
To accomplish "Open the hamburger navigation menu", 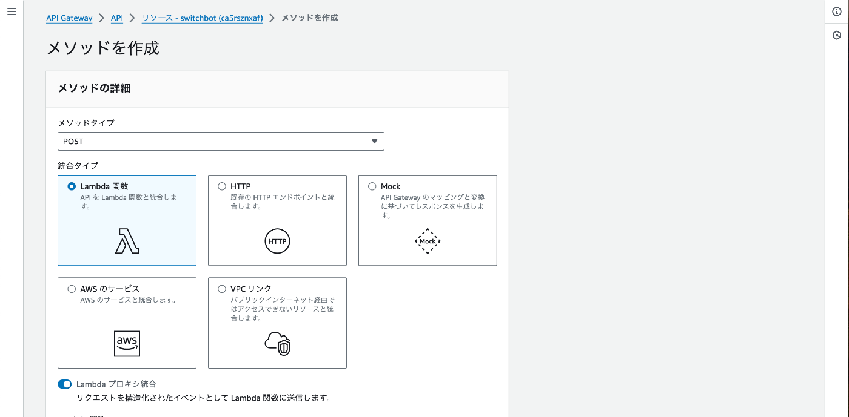I will (11, 12).
